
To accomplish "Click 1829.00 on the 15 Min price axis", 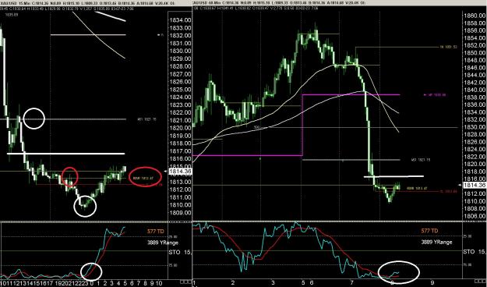I will point(180,58).
